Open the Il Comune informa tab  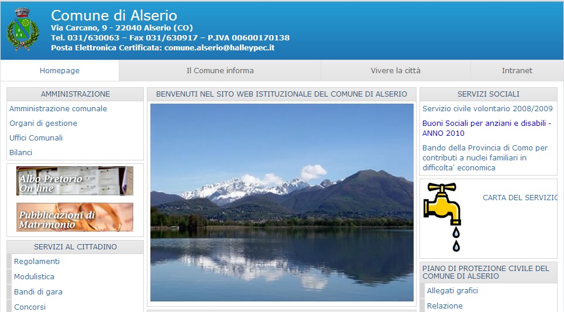[220, 70]
